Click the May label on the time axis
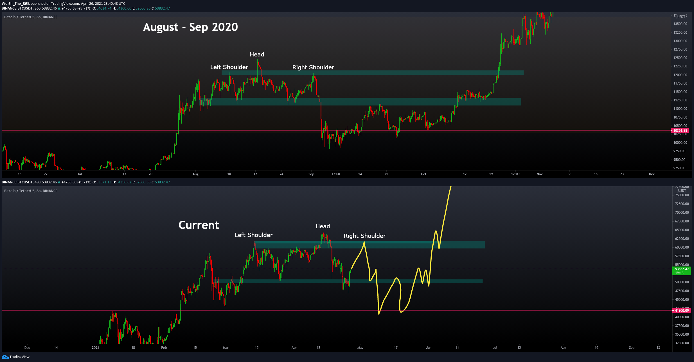The image size is (694, 362). [x=360, y=348]
